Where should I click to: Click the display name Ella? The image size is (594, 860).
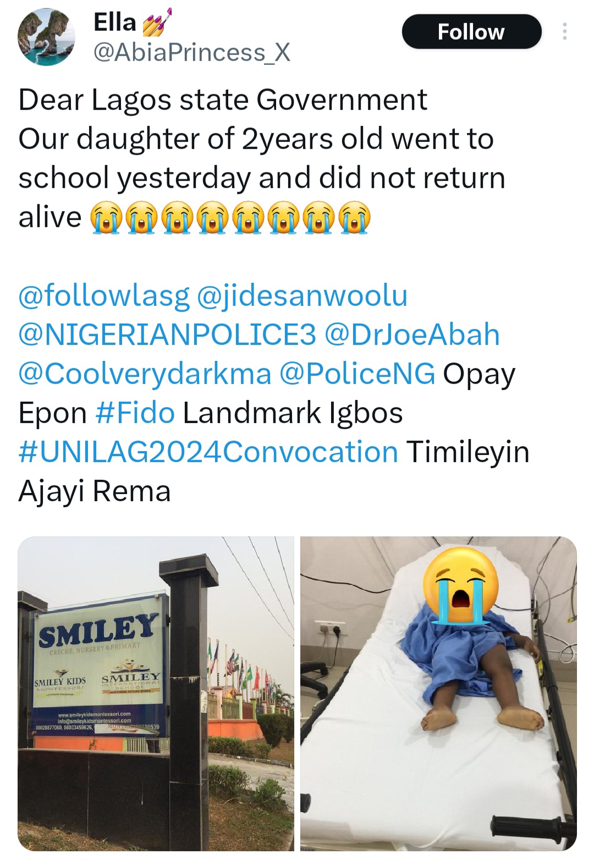coord(115,23)
